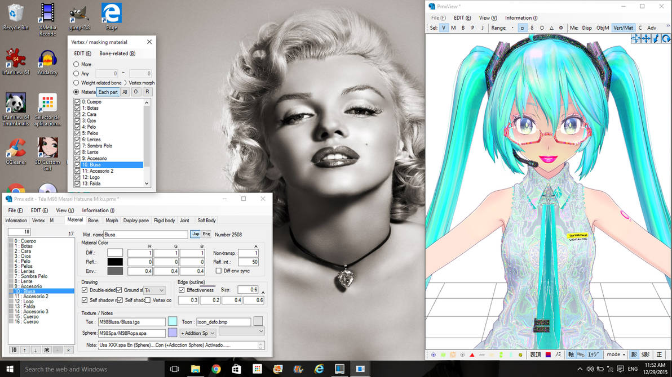Open Audacity desktop shortcut
The width and height of the screenshot is (672, 377).
click(47, 62)
